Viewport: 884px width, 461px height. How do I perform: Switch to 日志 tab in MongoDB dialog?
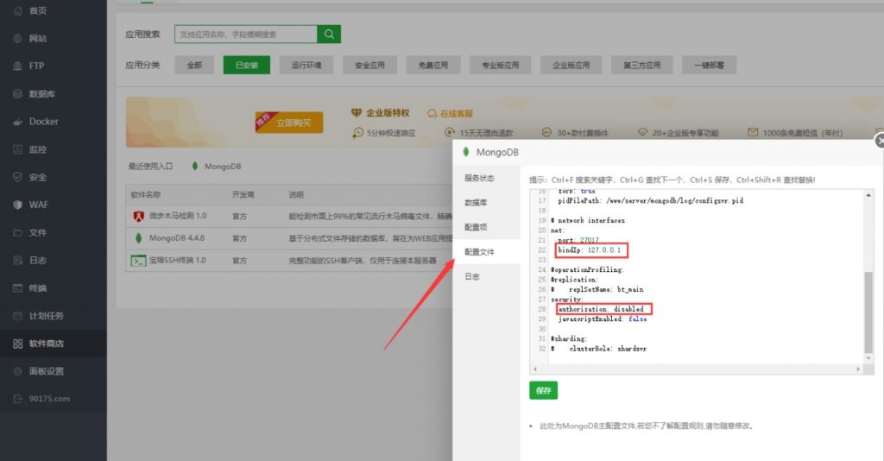pos(486,277)
